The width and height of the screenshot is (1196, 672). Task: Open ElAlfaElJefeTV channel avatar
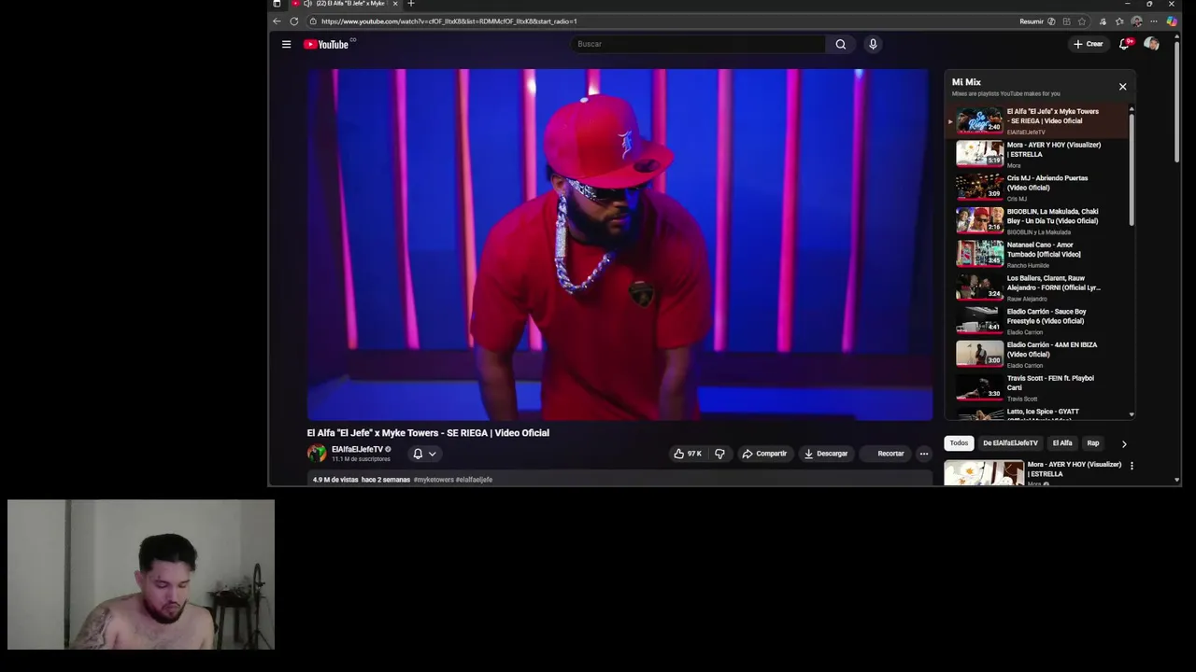(x=317, y=454)
